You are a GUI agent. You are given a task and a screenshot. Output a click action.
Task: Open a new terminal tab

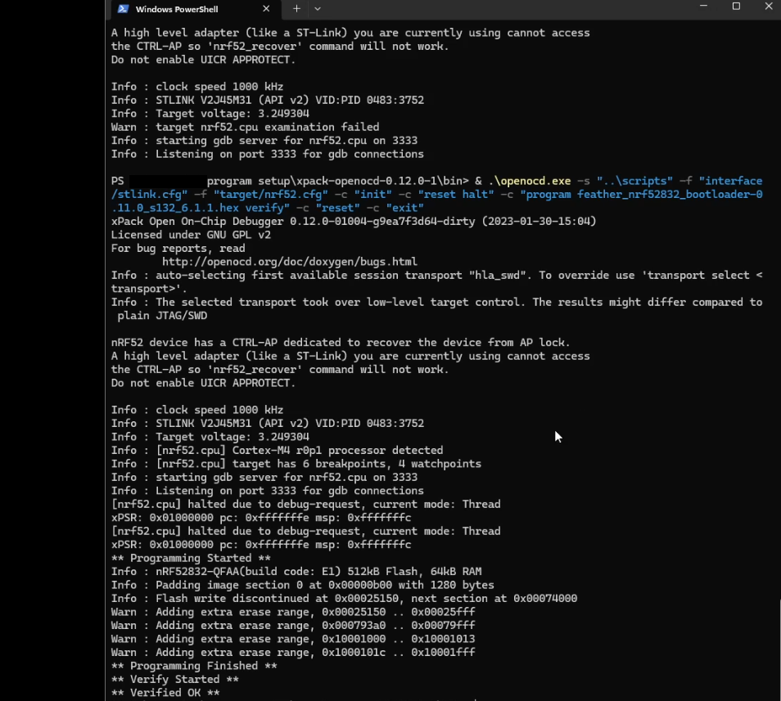(x=296, y=9)
